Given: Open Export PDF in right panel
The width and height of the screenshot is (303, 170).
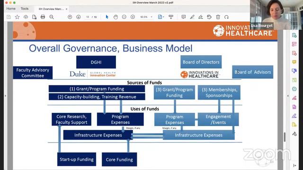Looking at the screenshot, I should click(294, 80).
